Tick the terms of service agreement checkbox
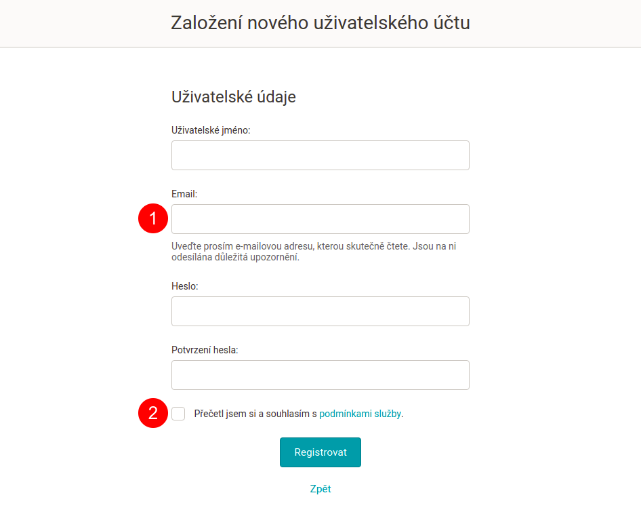641x510 pixels. point(178,414)
